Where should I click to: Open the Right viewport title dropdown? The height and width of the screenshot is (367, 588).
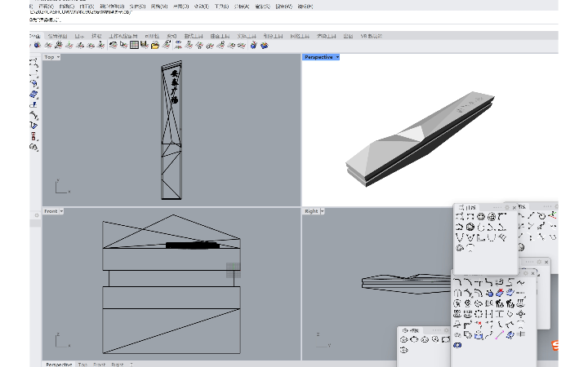pyautogui.click(x=322, y=211)
